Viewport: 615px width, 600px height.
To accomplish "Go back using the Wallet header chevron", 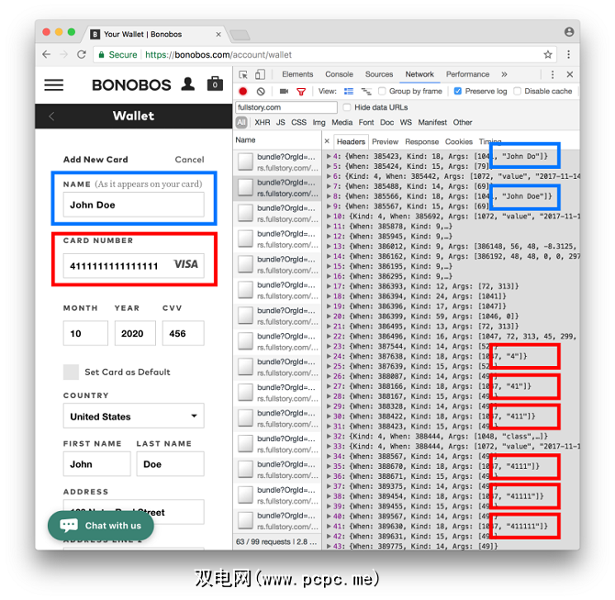I will pos(51,116).
